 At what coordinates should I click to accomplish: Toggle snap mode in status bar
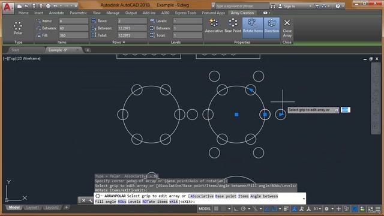(x=223, y=209)
